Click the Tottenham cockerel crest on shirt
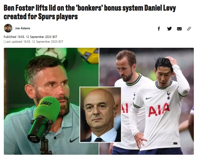Image resolution: width=198 pixels, height=156 pixels. (168, 96)
